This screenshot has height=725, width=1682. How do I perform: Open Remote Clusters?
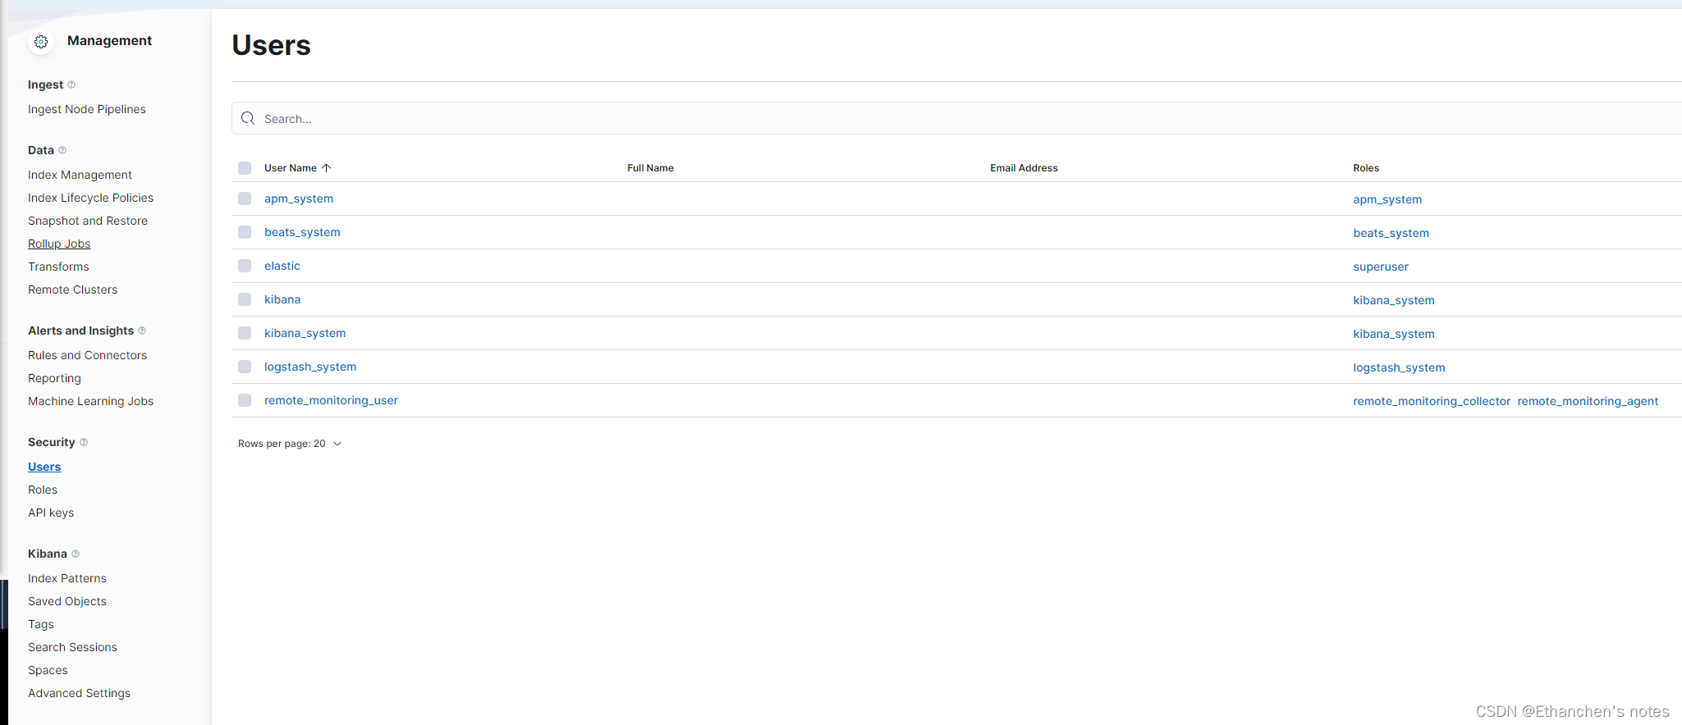[72, 290]
